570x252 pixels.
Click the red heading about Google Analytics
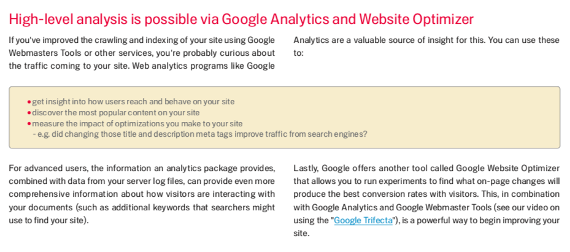coord(241,19)
